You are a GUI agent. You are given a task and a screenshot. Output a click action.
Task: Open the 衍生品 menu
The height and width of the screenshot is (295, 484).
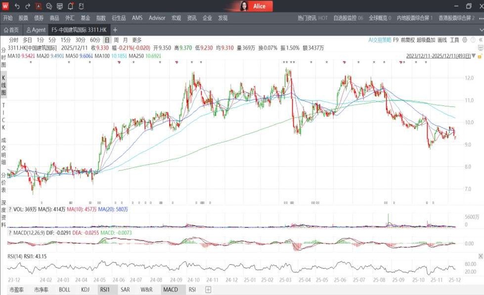coord(119,18)
